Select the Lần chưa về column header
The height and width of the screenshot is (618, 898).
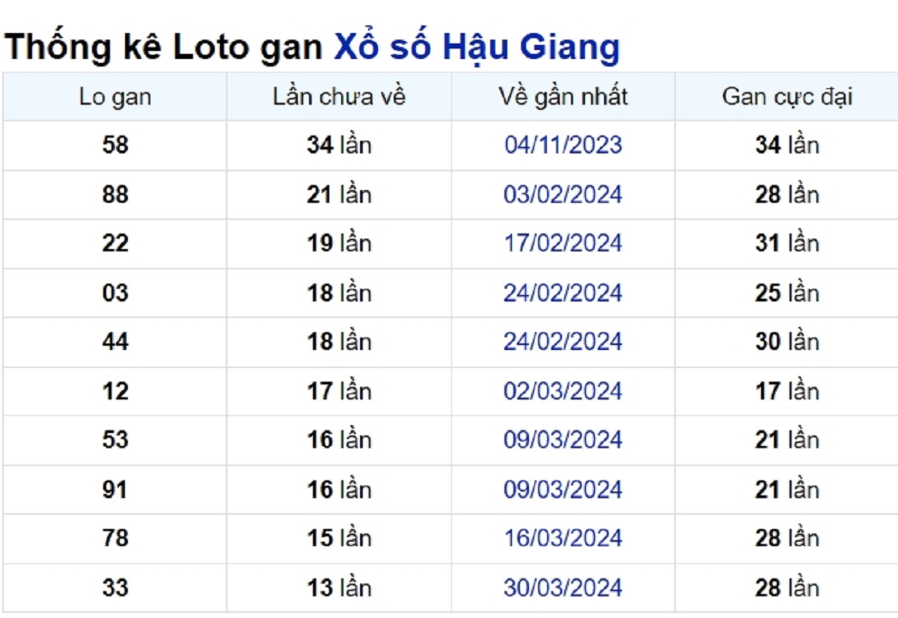click(x=338, y=96)
